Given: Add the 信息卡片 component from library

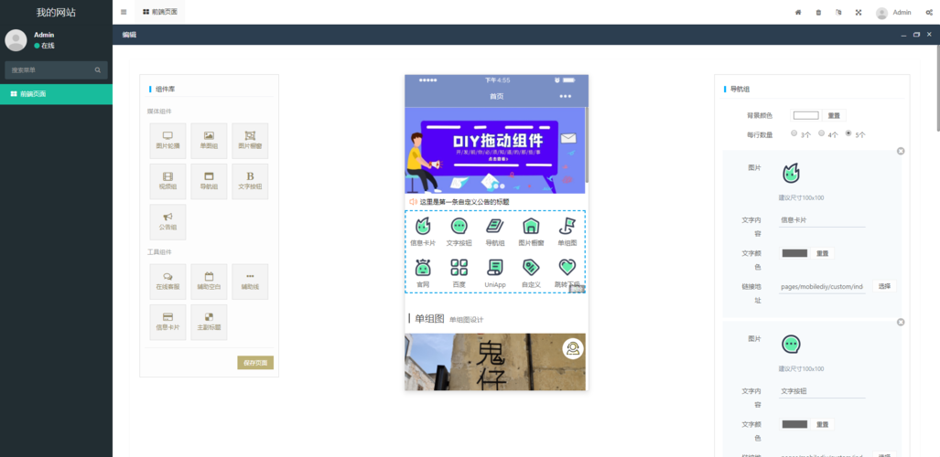Looking at the screenshot, I should point(167,323).
